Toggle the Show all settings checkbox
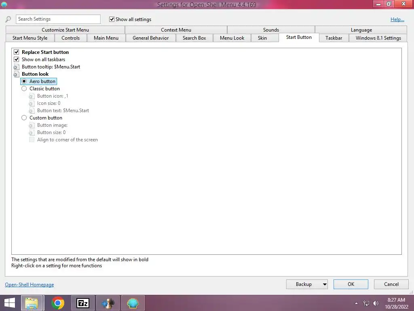Screen dimensions: 414x311 click(112, 19)
